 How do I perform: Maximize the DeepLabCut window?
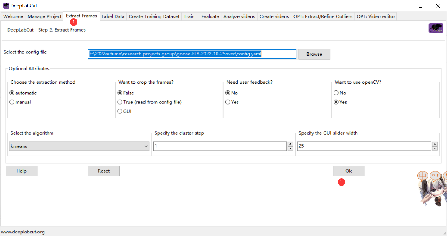click(x=420, y=6)
